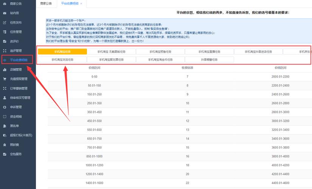312x189 pixels.
Task: Click the 任务管理 list icon in sidebar
Action: coord(5,32)
